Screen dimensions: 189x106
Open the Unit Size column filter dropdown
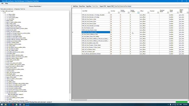click(x=119, y=13)
